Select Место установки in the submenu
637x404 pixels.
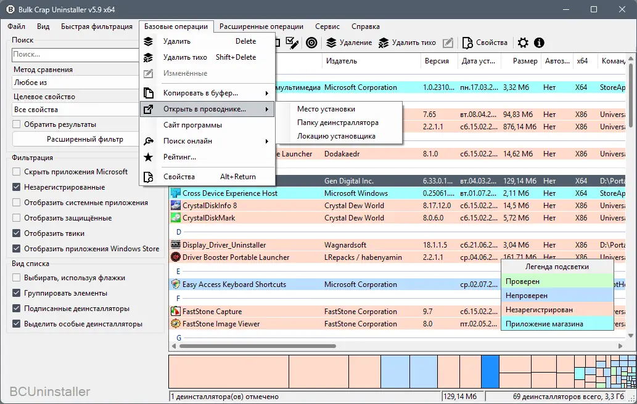click(x=326, y=107)
